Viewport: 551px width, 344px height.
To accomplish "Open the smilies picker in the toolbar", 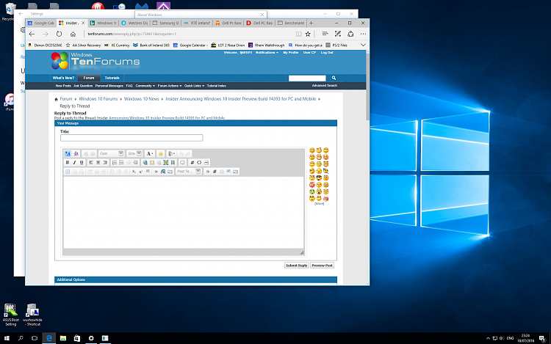I will point(161,153).
